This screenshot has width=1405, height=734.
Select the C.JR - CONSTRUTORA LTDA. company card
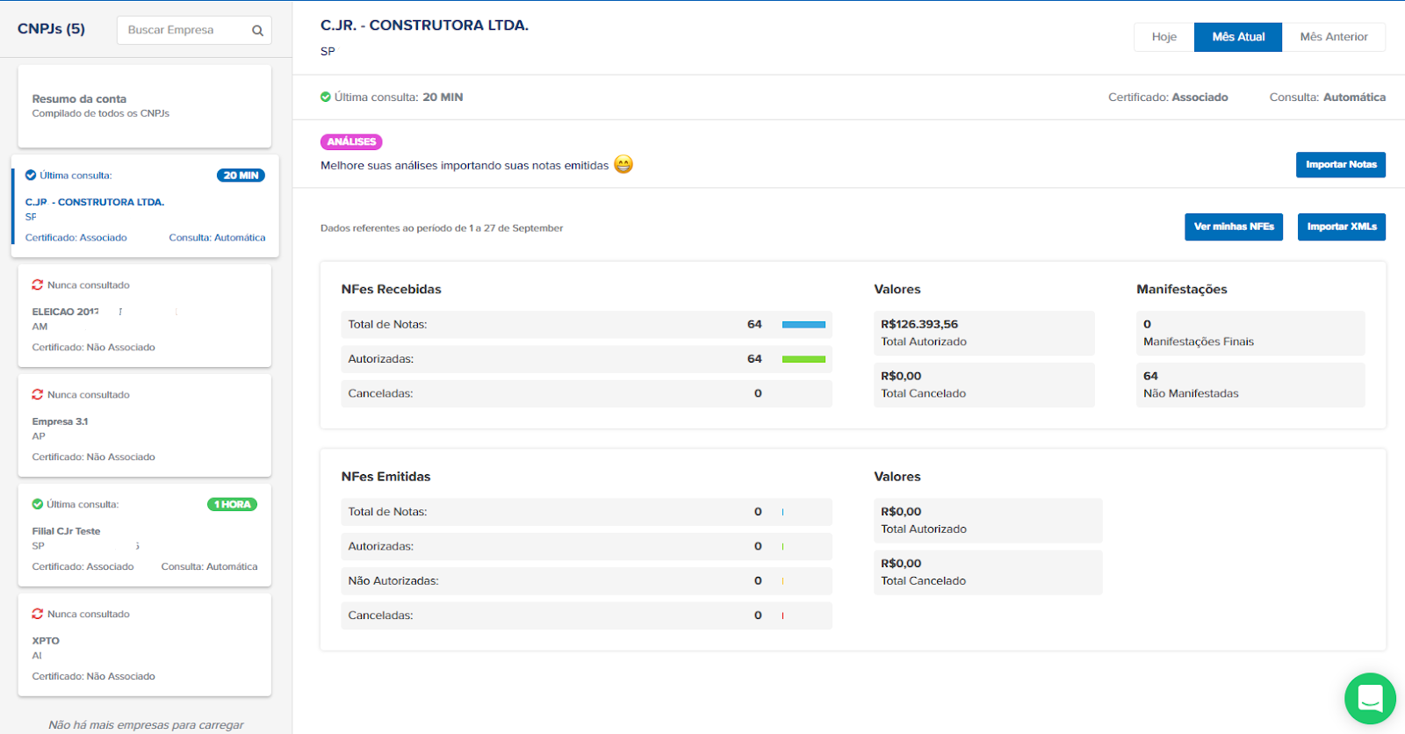[x=145, y=206]
